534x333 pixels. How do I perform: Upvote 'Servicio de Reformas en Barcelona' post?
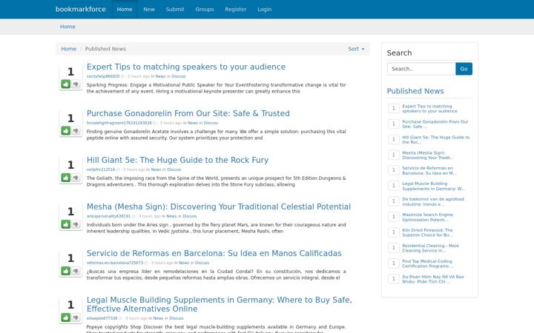click(66, 271)
